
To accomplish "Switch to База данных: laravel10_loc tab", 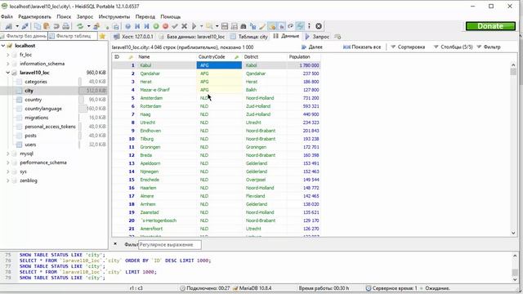I will [192, 37].
